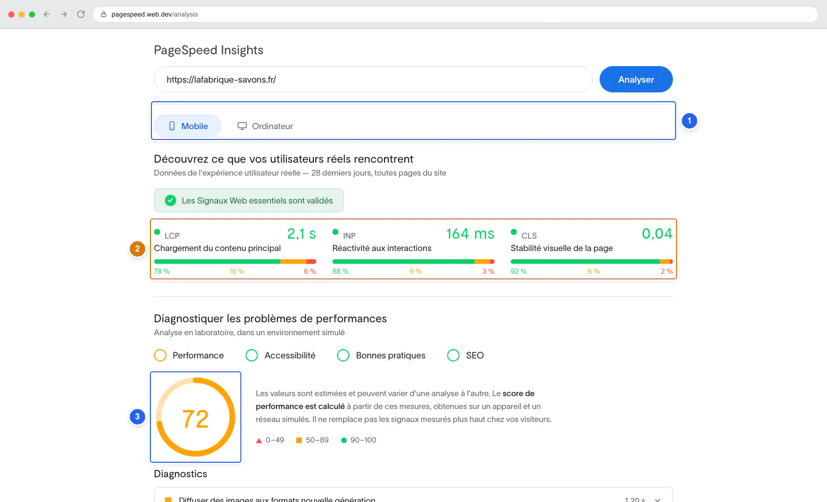
Task: Click 'Chargement du contenu principal' text
Action: (x=218, y=248)
